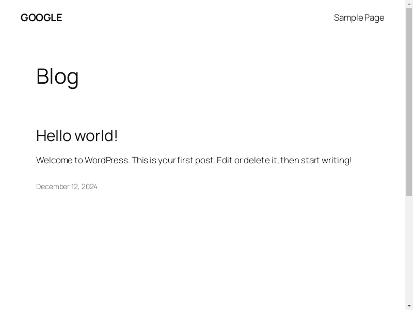Click the word "start" in the excerpt
This screenshot has width=413, height=310.
[x=310, y=160]
